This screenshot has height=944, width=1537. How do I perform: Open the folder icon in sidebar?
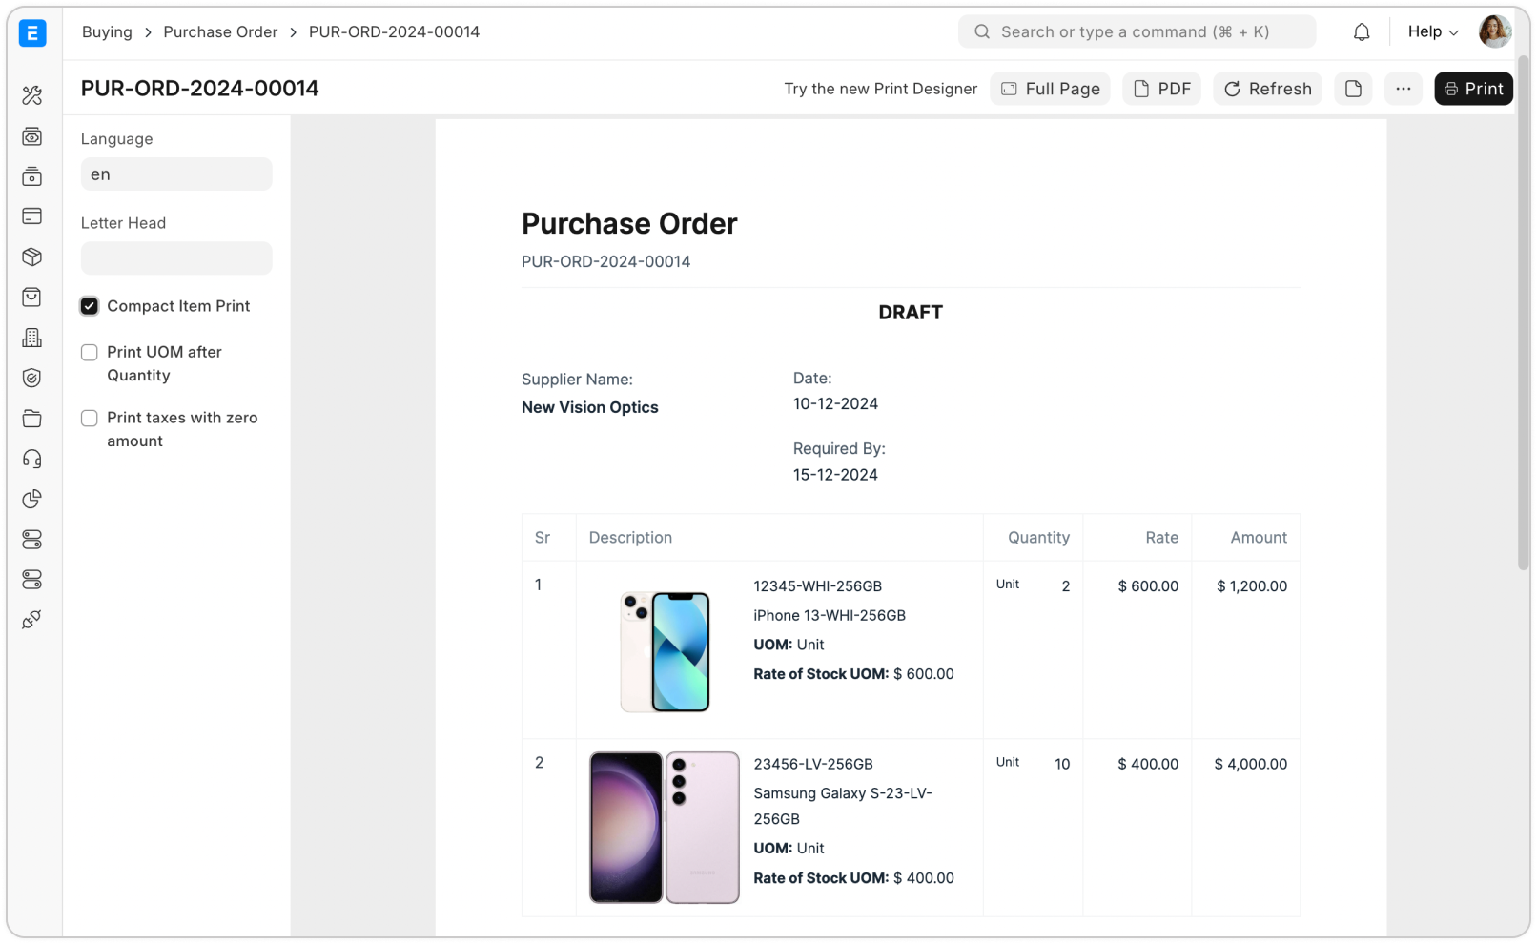31,419
